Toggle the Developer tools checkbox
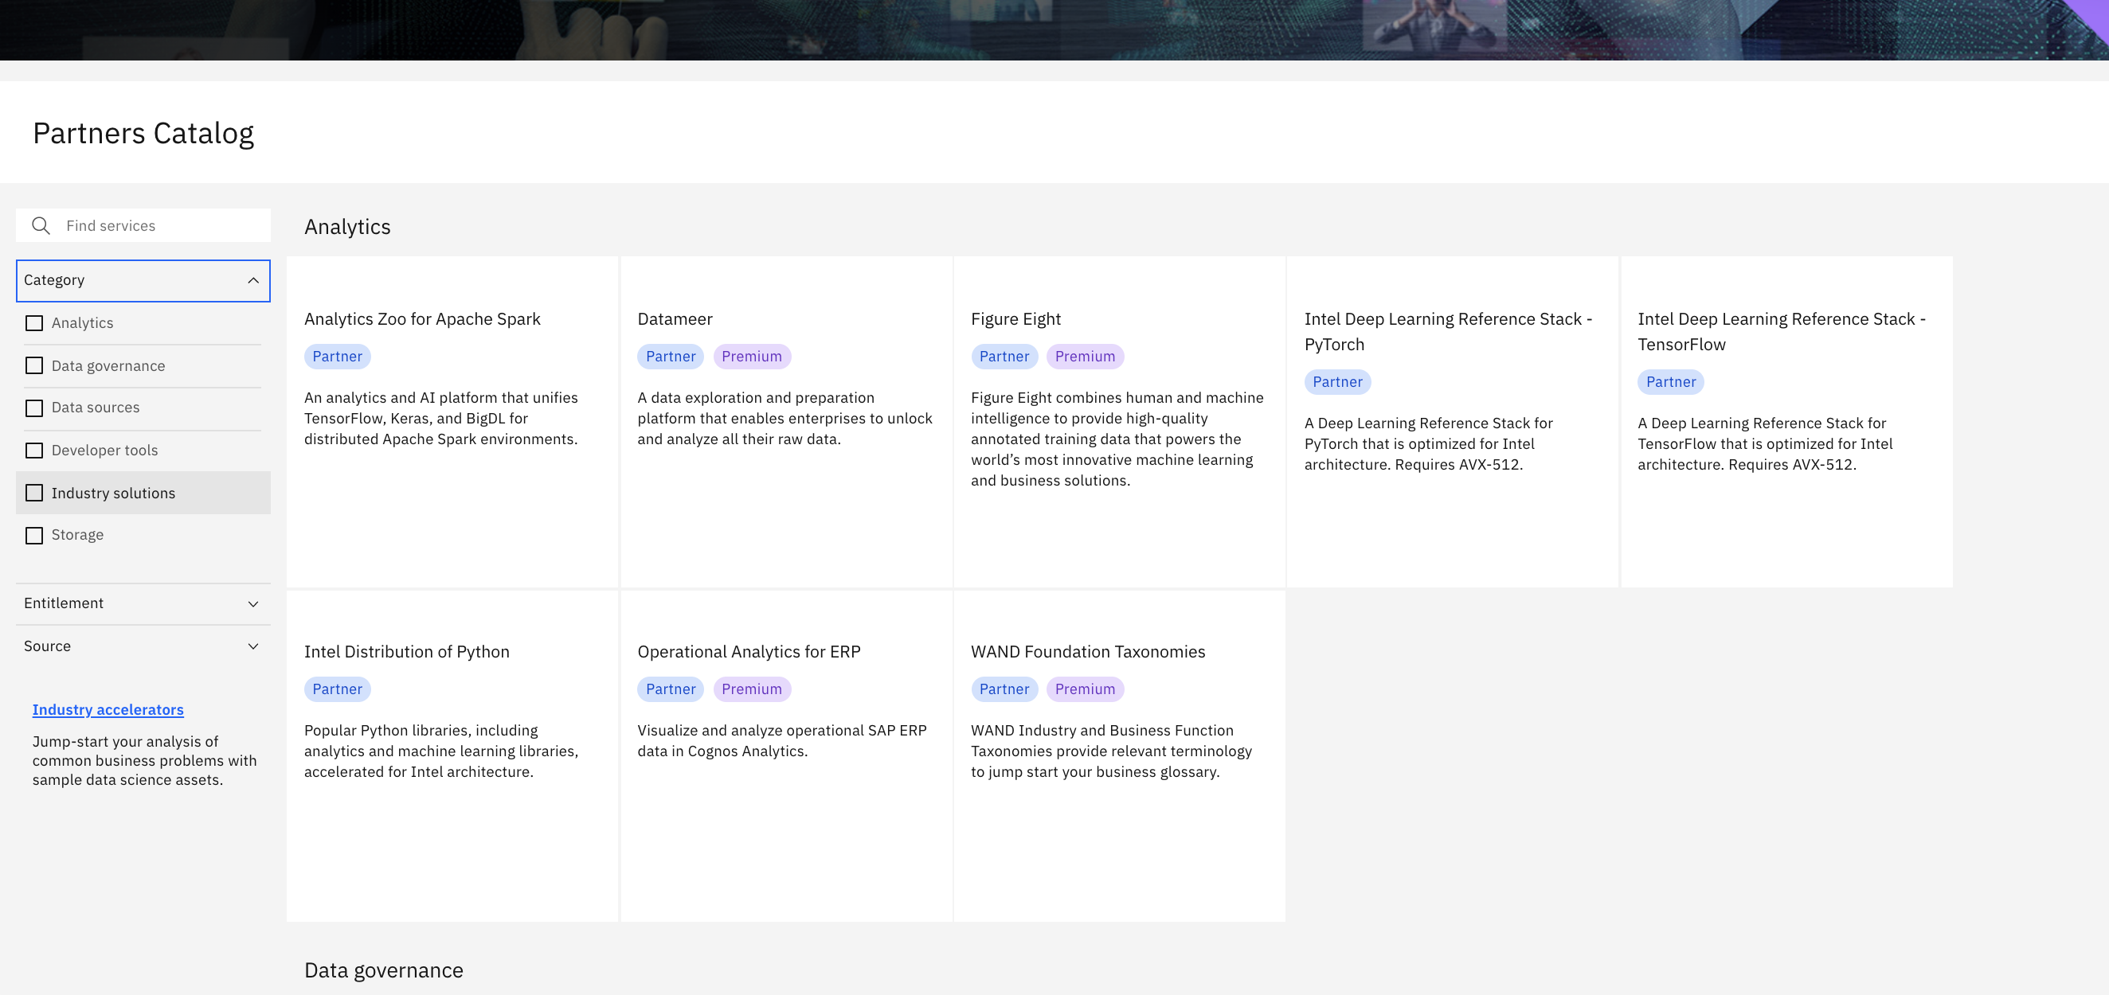This screenshot has width=2109, height=995. pos(33,450)
